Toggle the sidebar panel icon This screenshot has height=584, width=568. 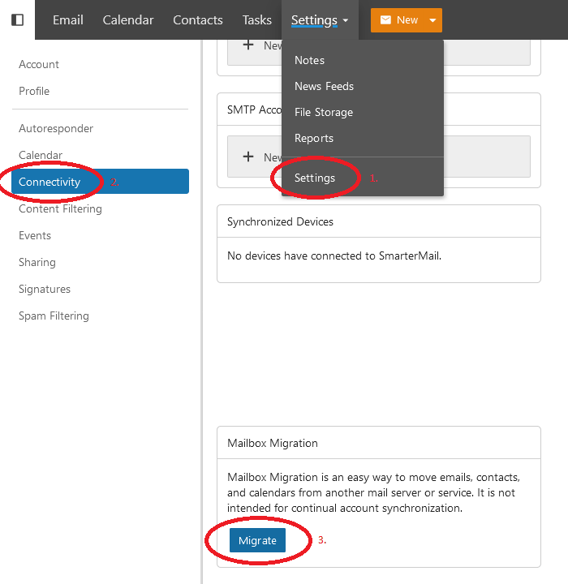click(18, 19)
